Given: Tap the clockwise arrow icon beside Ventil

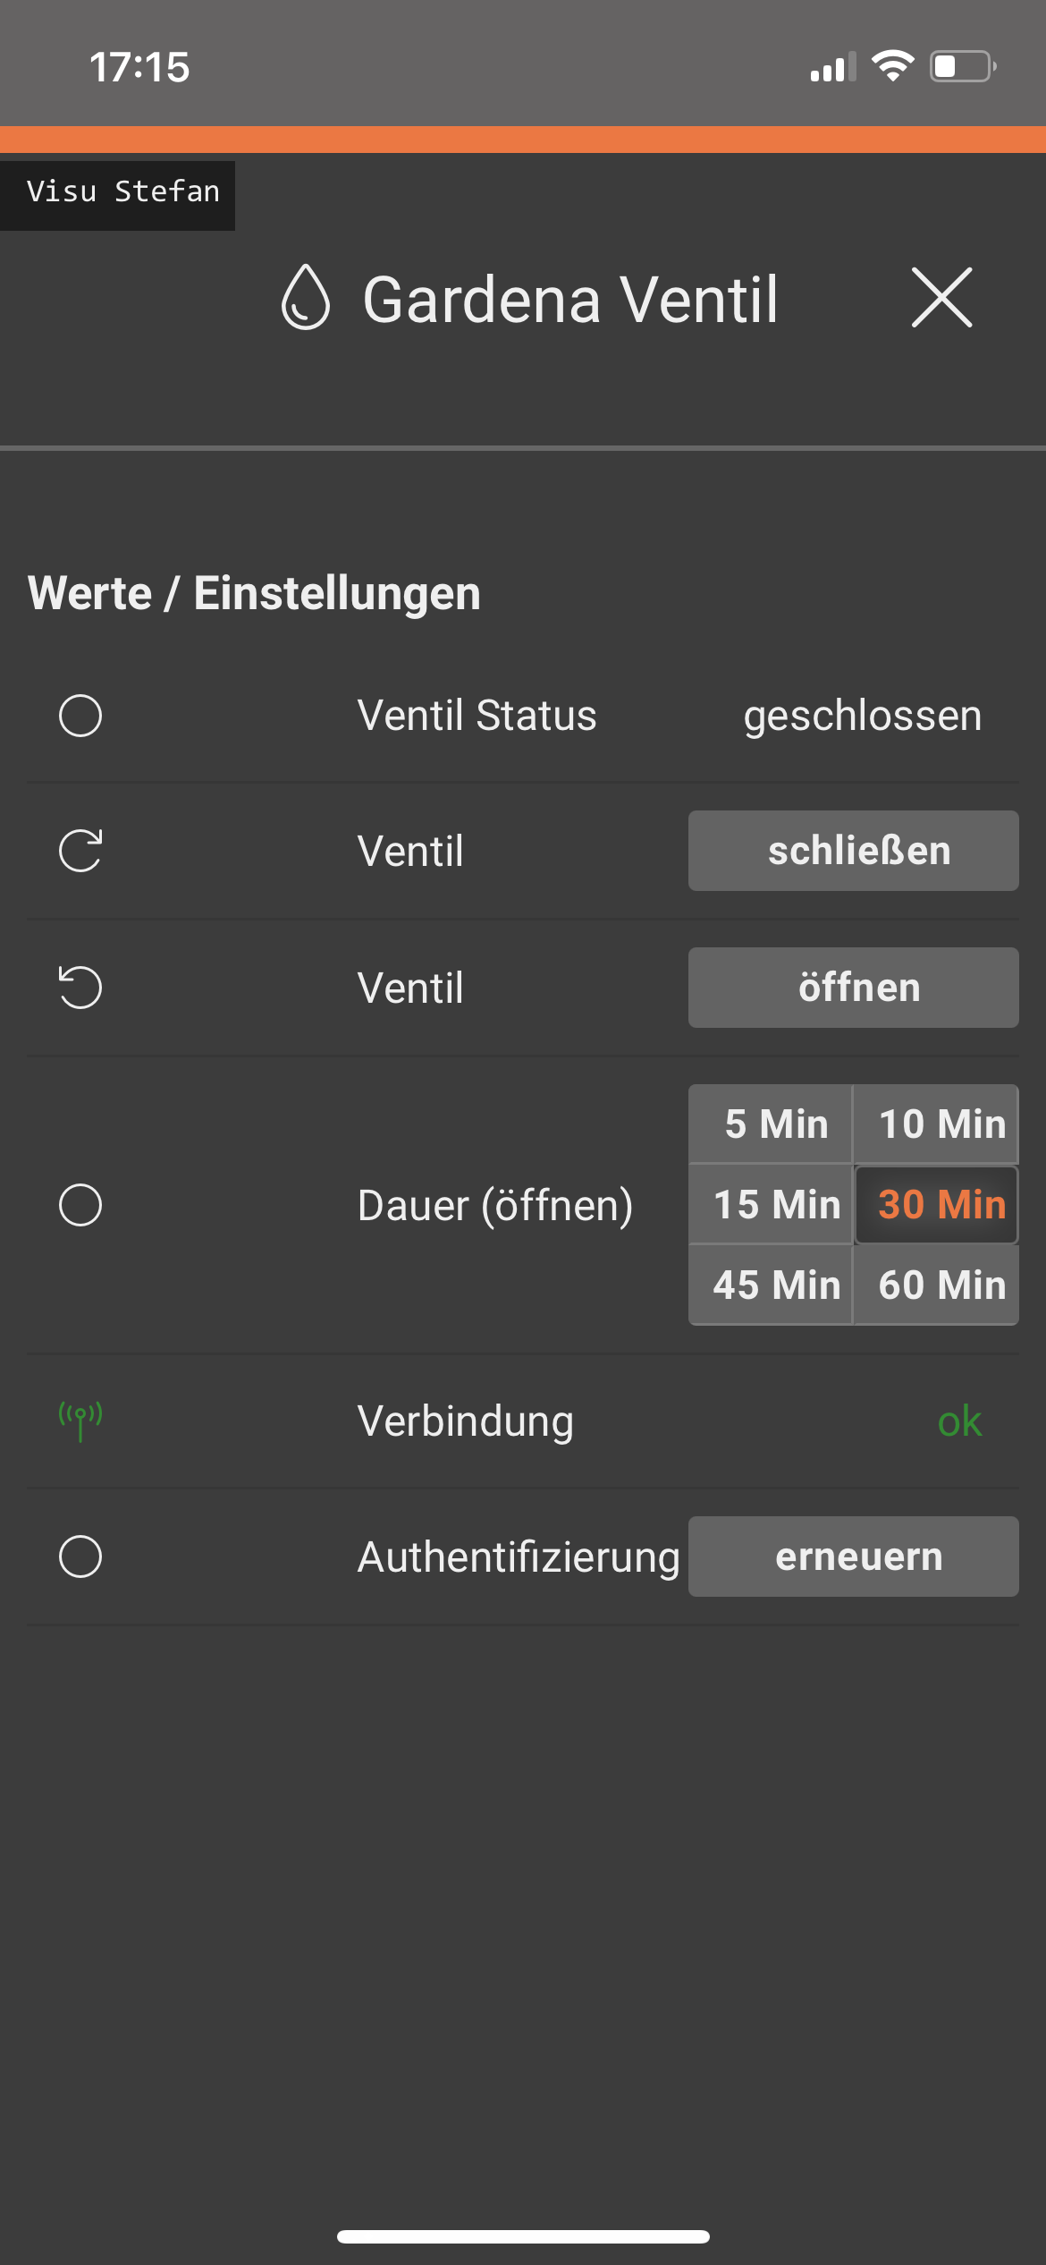Looking at the screenshot, I should (80, 851).
